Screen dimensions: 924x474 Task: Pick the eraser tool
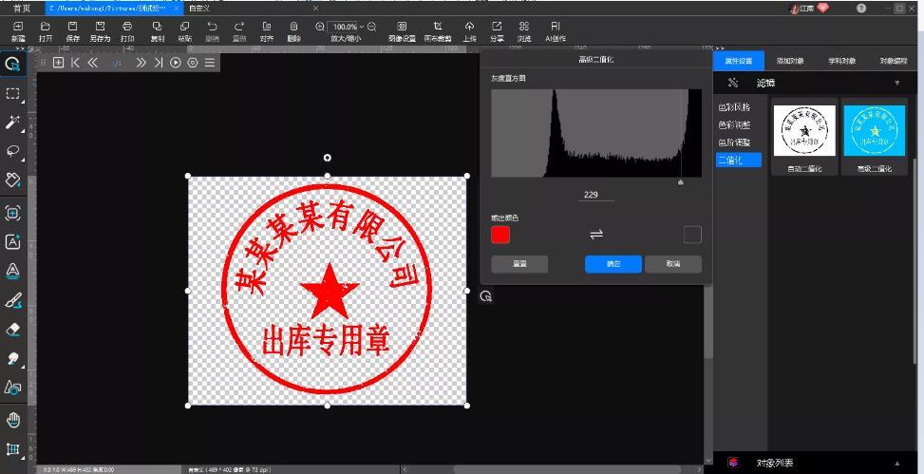pos(13,330)
